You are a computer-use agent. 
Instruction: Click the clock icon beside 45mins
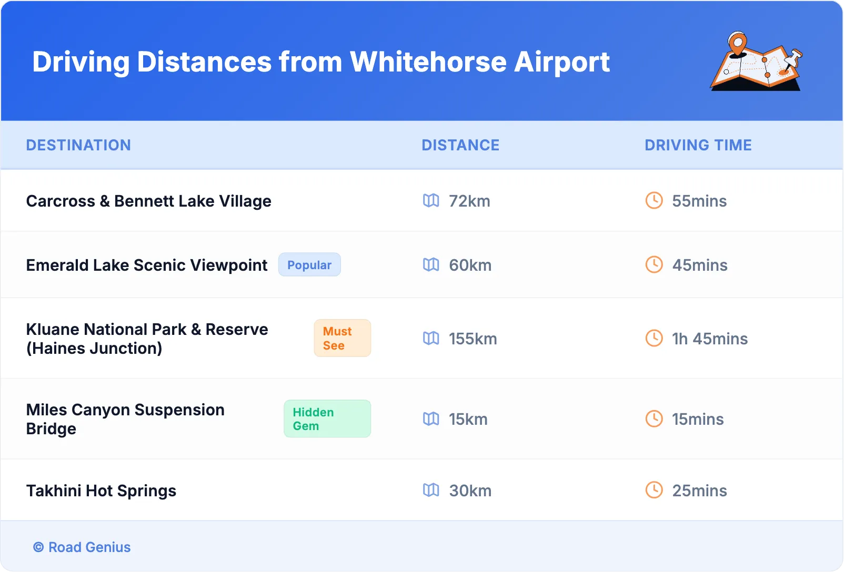pos(654,264)
